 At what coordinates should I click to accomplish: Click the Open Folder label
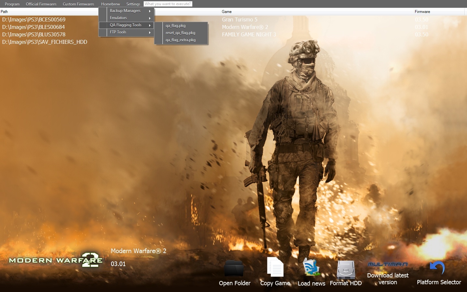pyautogui.click(x=234, y=283)
